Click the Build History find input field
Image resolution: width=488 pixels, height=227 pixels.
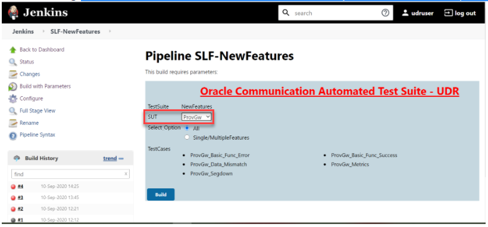pos(70,174)
